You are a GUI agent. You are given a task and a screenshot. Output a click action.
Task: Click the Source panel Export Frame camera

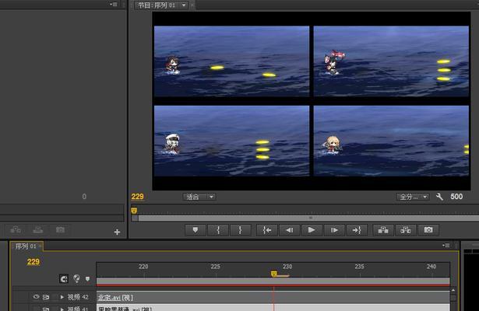pyautogui.click(x=60, y=230)
